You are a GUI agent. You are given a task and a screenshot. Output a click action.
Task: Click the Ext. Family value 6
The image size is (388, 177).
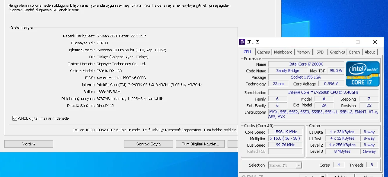[278, 105]
